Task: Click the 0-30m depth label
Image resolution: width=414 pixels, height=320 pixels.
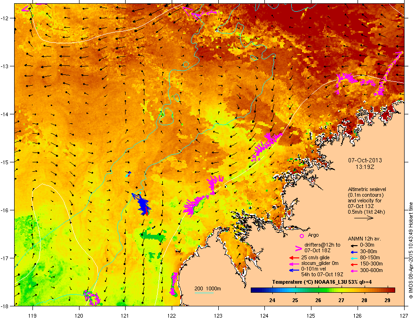Action: tap(367, 245)
